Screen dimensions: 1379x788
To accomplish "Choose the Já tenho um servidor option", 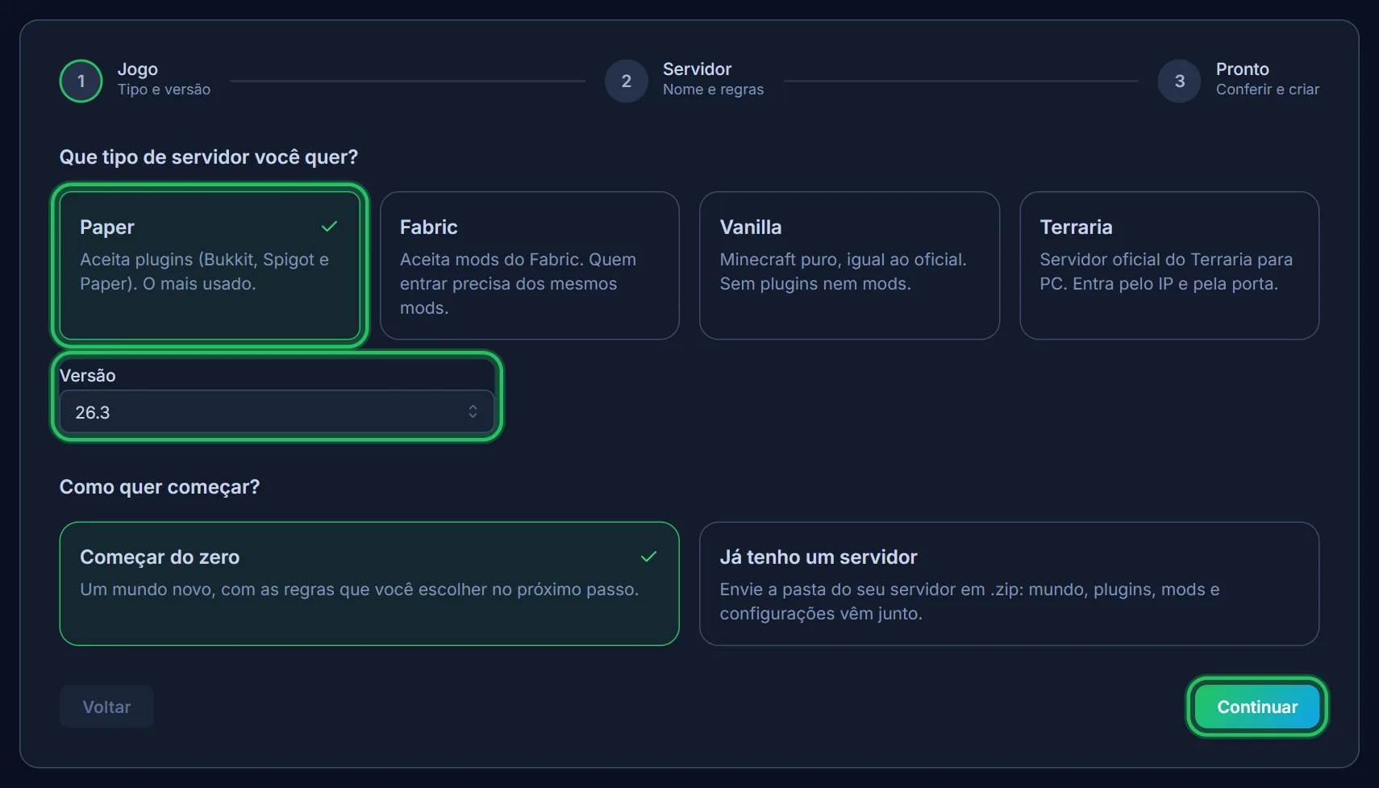I will tap(1010, 583).
